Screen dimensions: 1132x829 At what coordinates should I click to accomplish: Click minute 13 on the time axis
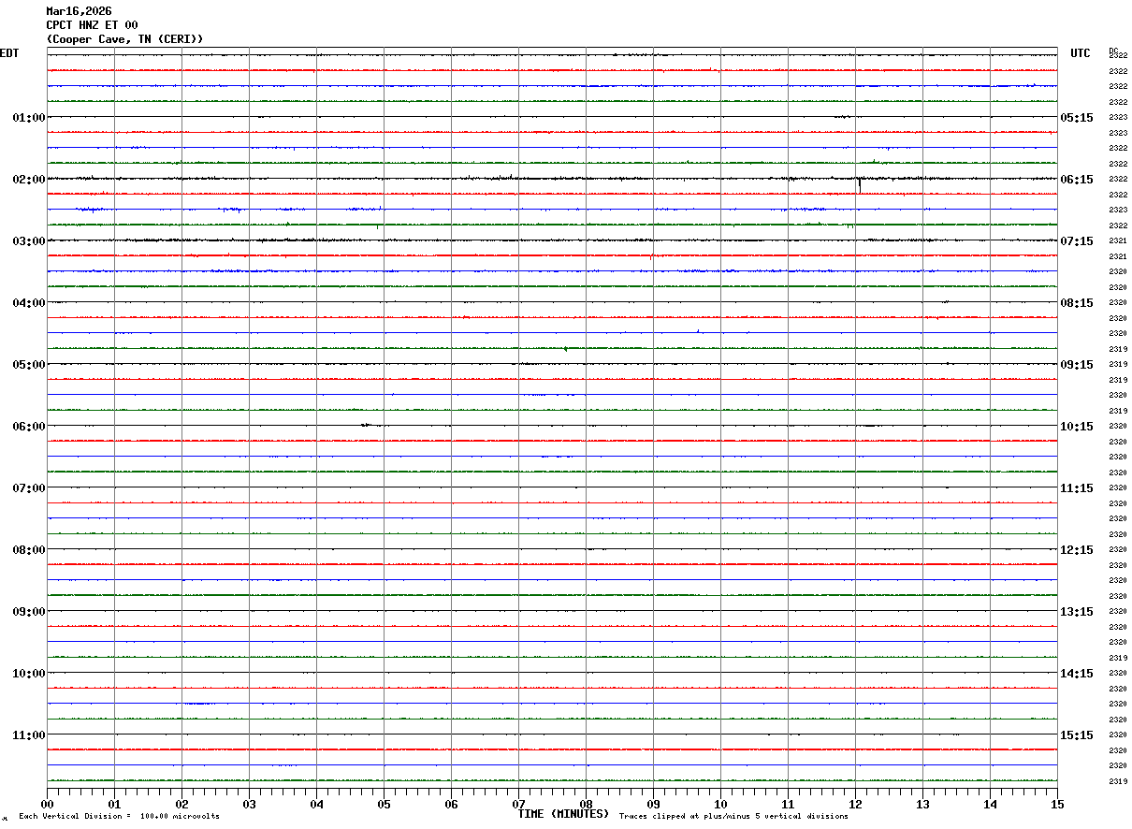click(x=922, y=804)
